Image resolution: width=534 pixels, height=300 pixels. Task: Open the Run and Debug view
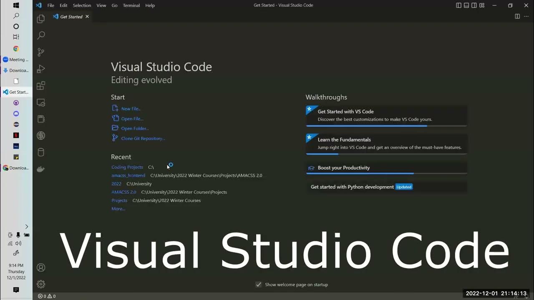click(41, 69)
